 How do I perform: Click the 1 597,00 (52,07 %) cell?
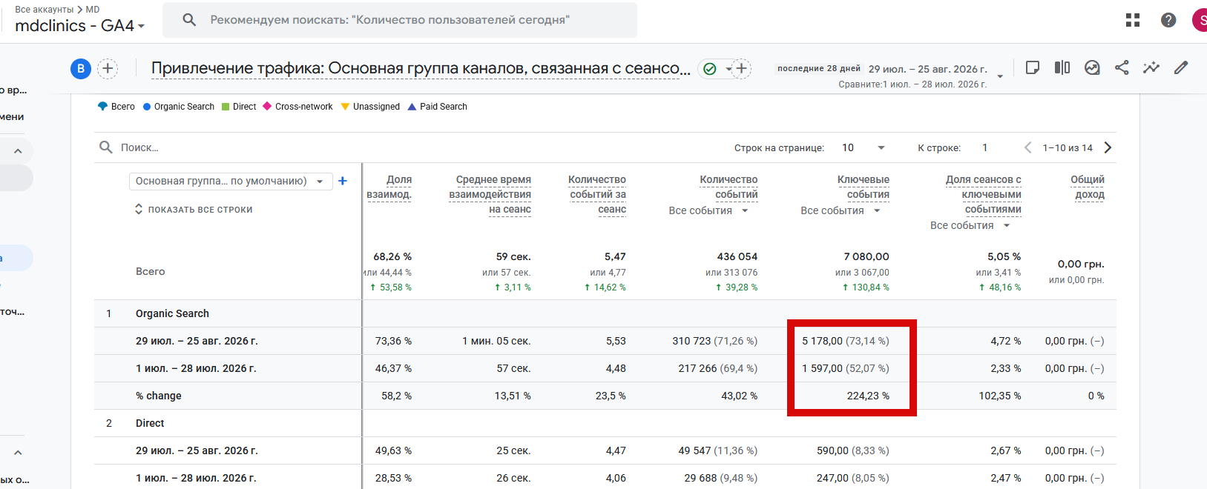(x=845, y=368)
